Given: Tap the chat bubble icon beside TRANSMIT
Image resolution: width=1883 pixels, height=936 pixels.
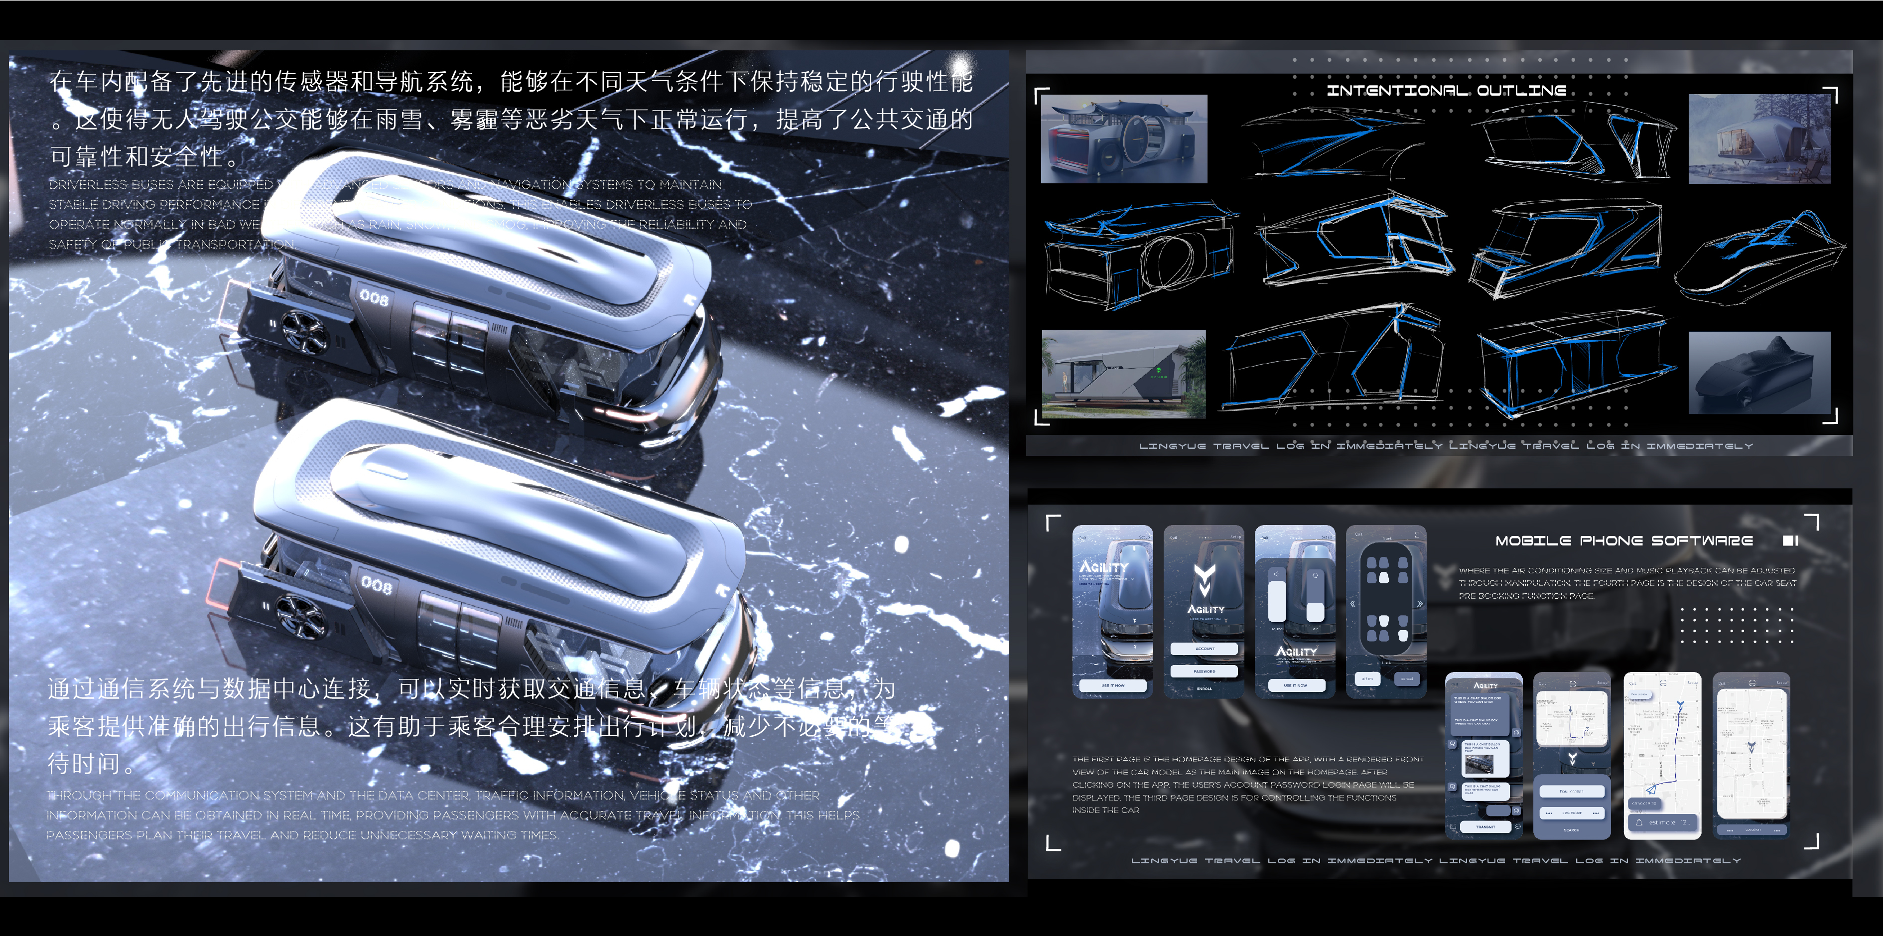Looking at the screenshot, I should [x=1518, y=827].
